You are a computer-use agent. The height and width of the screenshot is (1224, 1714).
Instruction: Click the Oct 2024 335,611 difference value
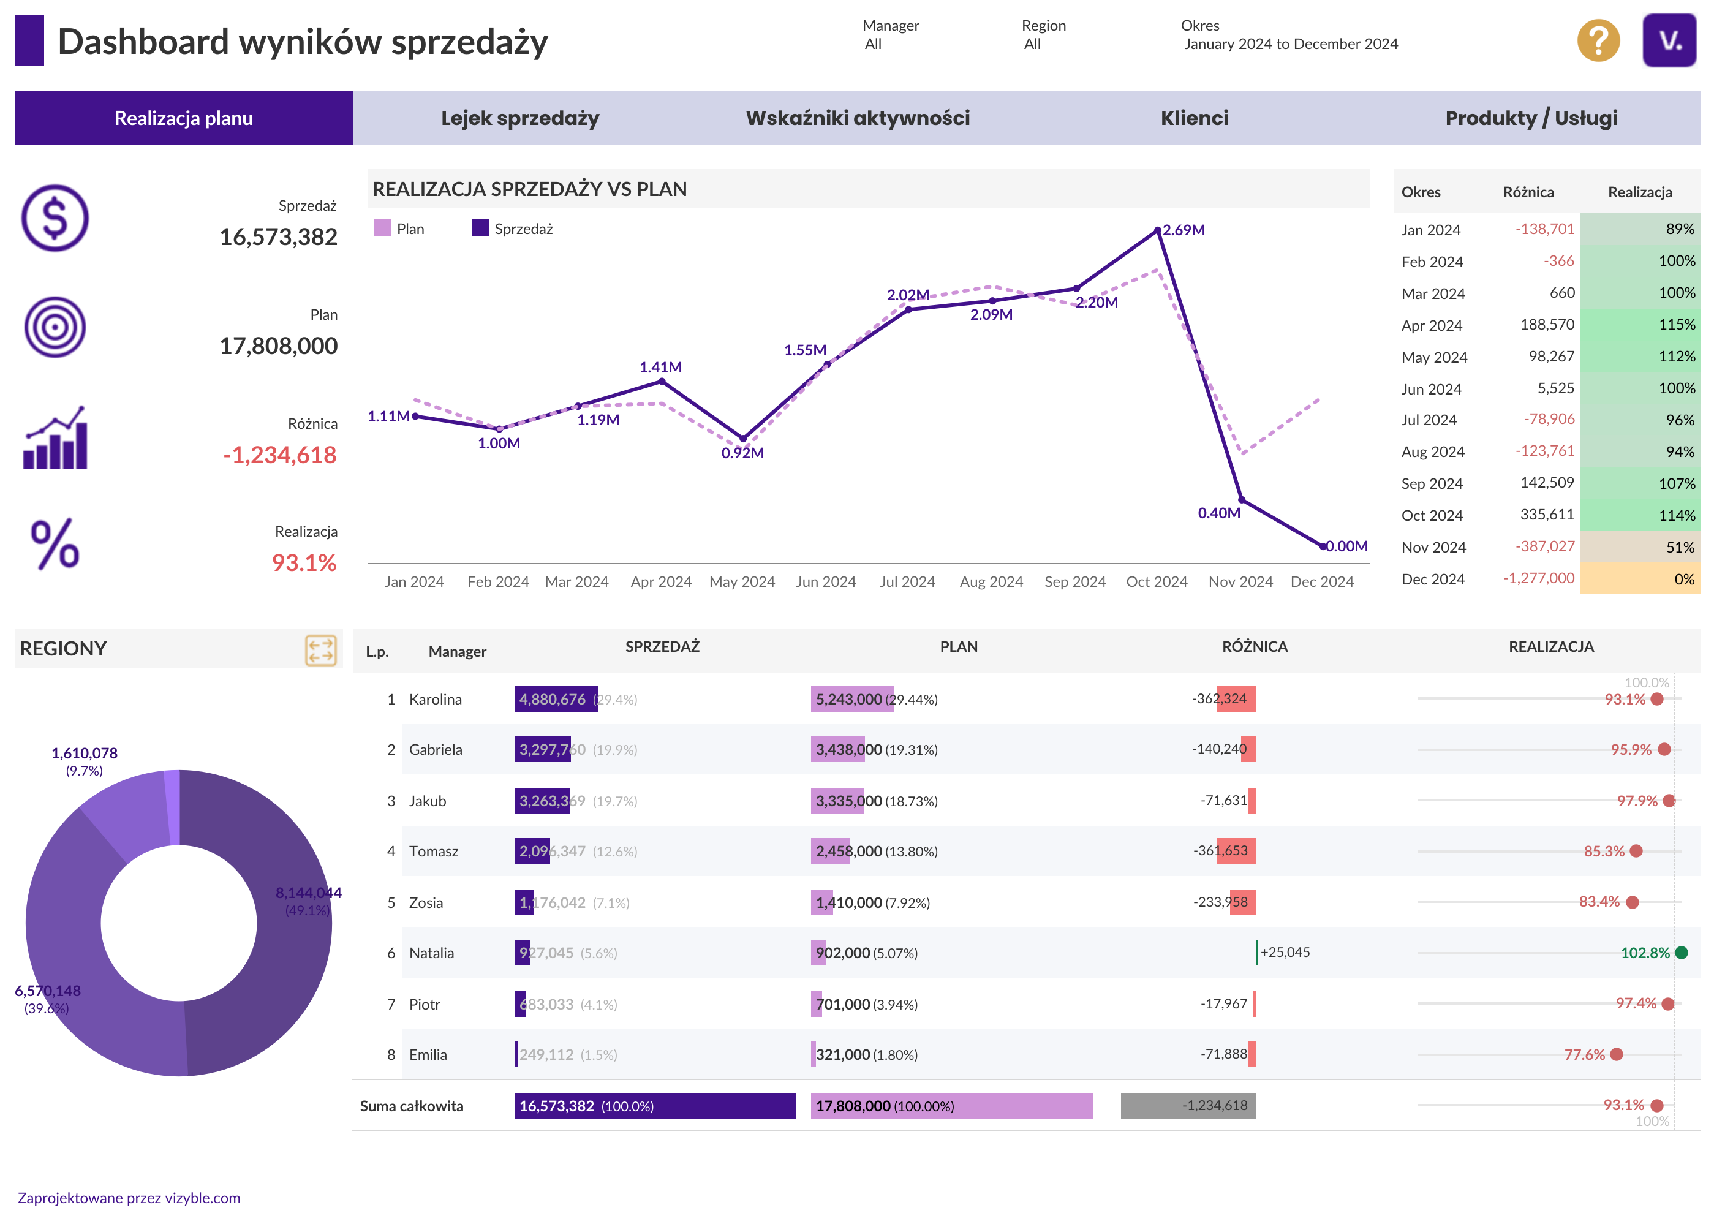1547,515
